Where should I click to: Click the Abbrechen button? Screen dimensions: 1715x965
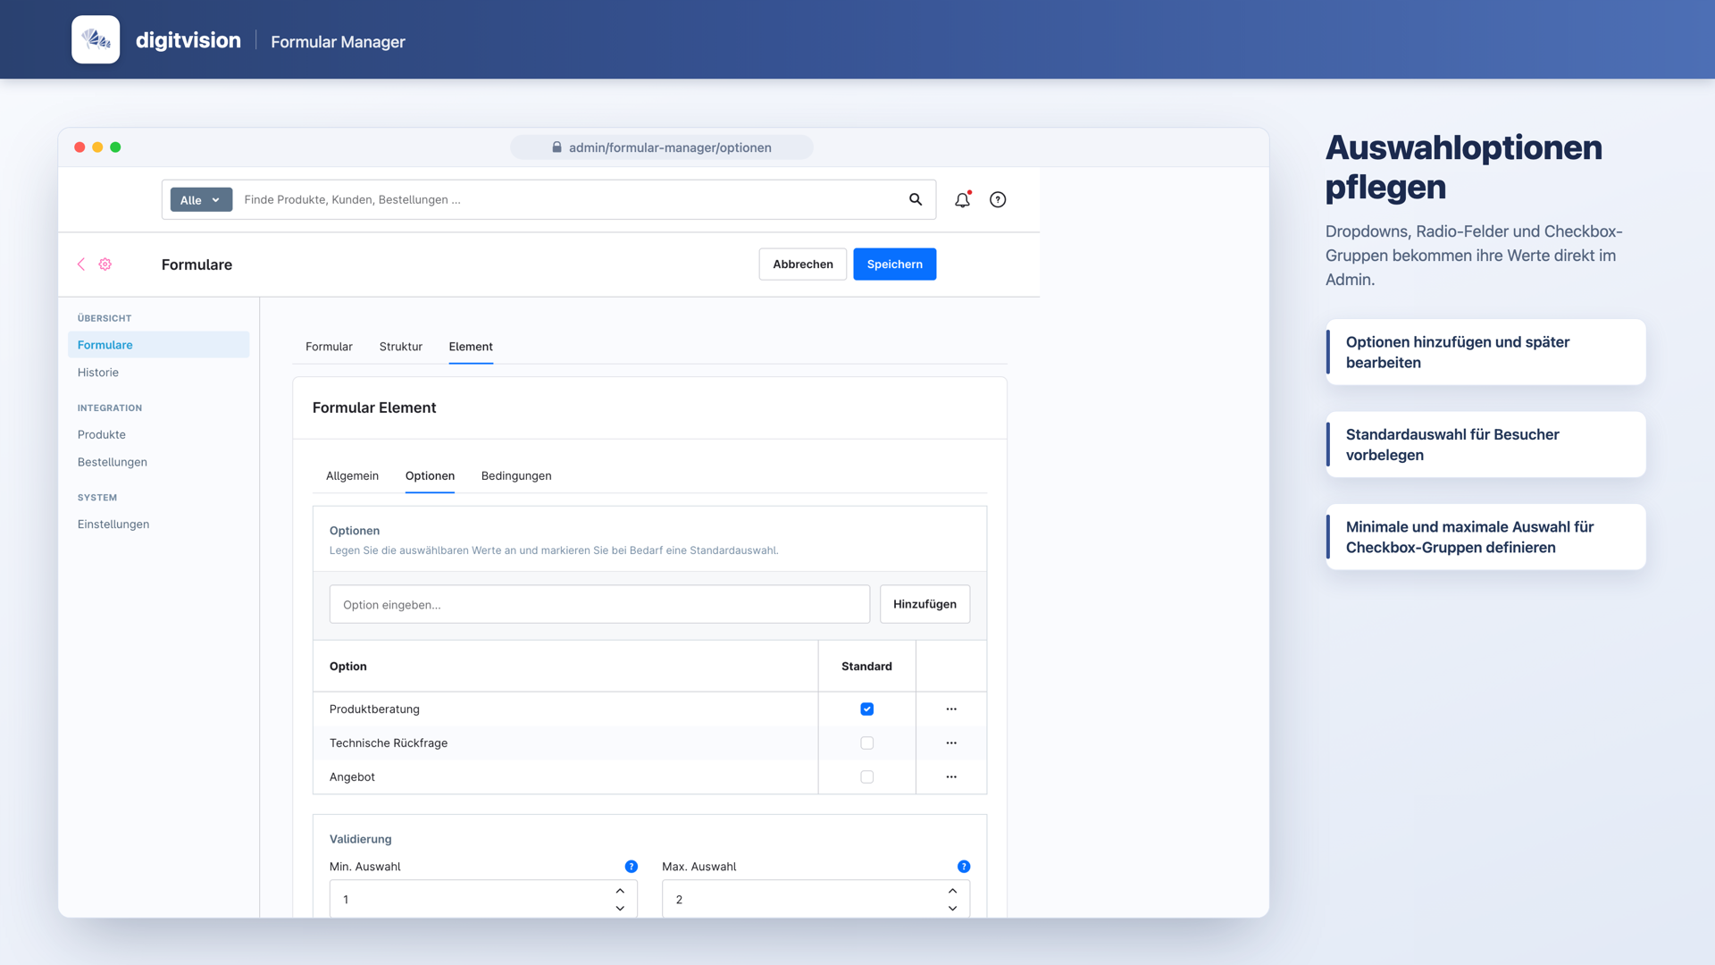point(803,264)
